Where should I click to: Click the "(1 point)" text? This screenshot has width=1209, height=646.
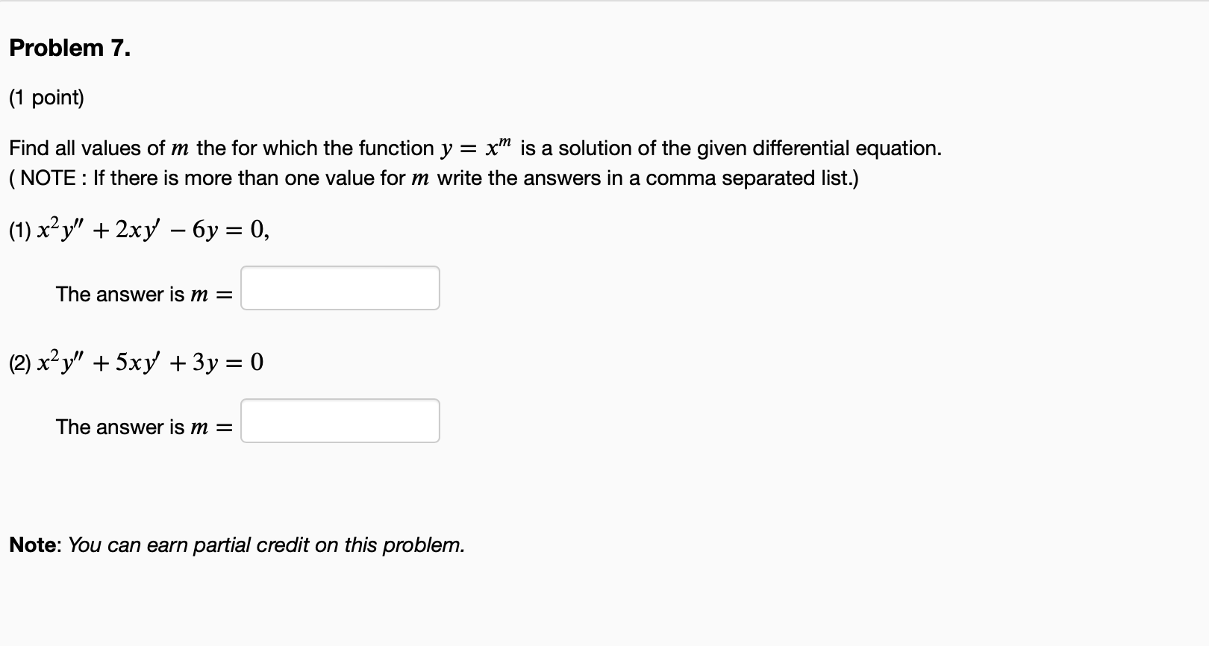47,98
